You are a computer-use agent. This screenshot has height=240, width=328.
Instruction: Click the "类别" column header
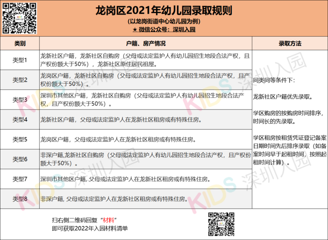[x=20, y=43]
